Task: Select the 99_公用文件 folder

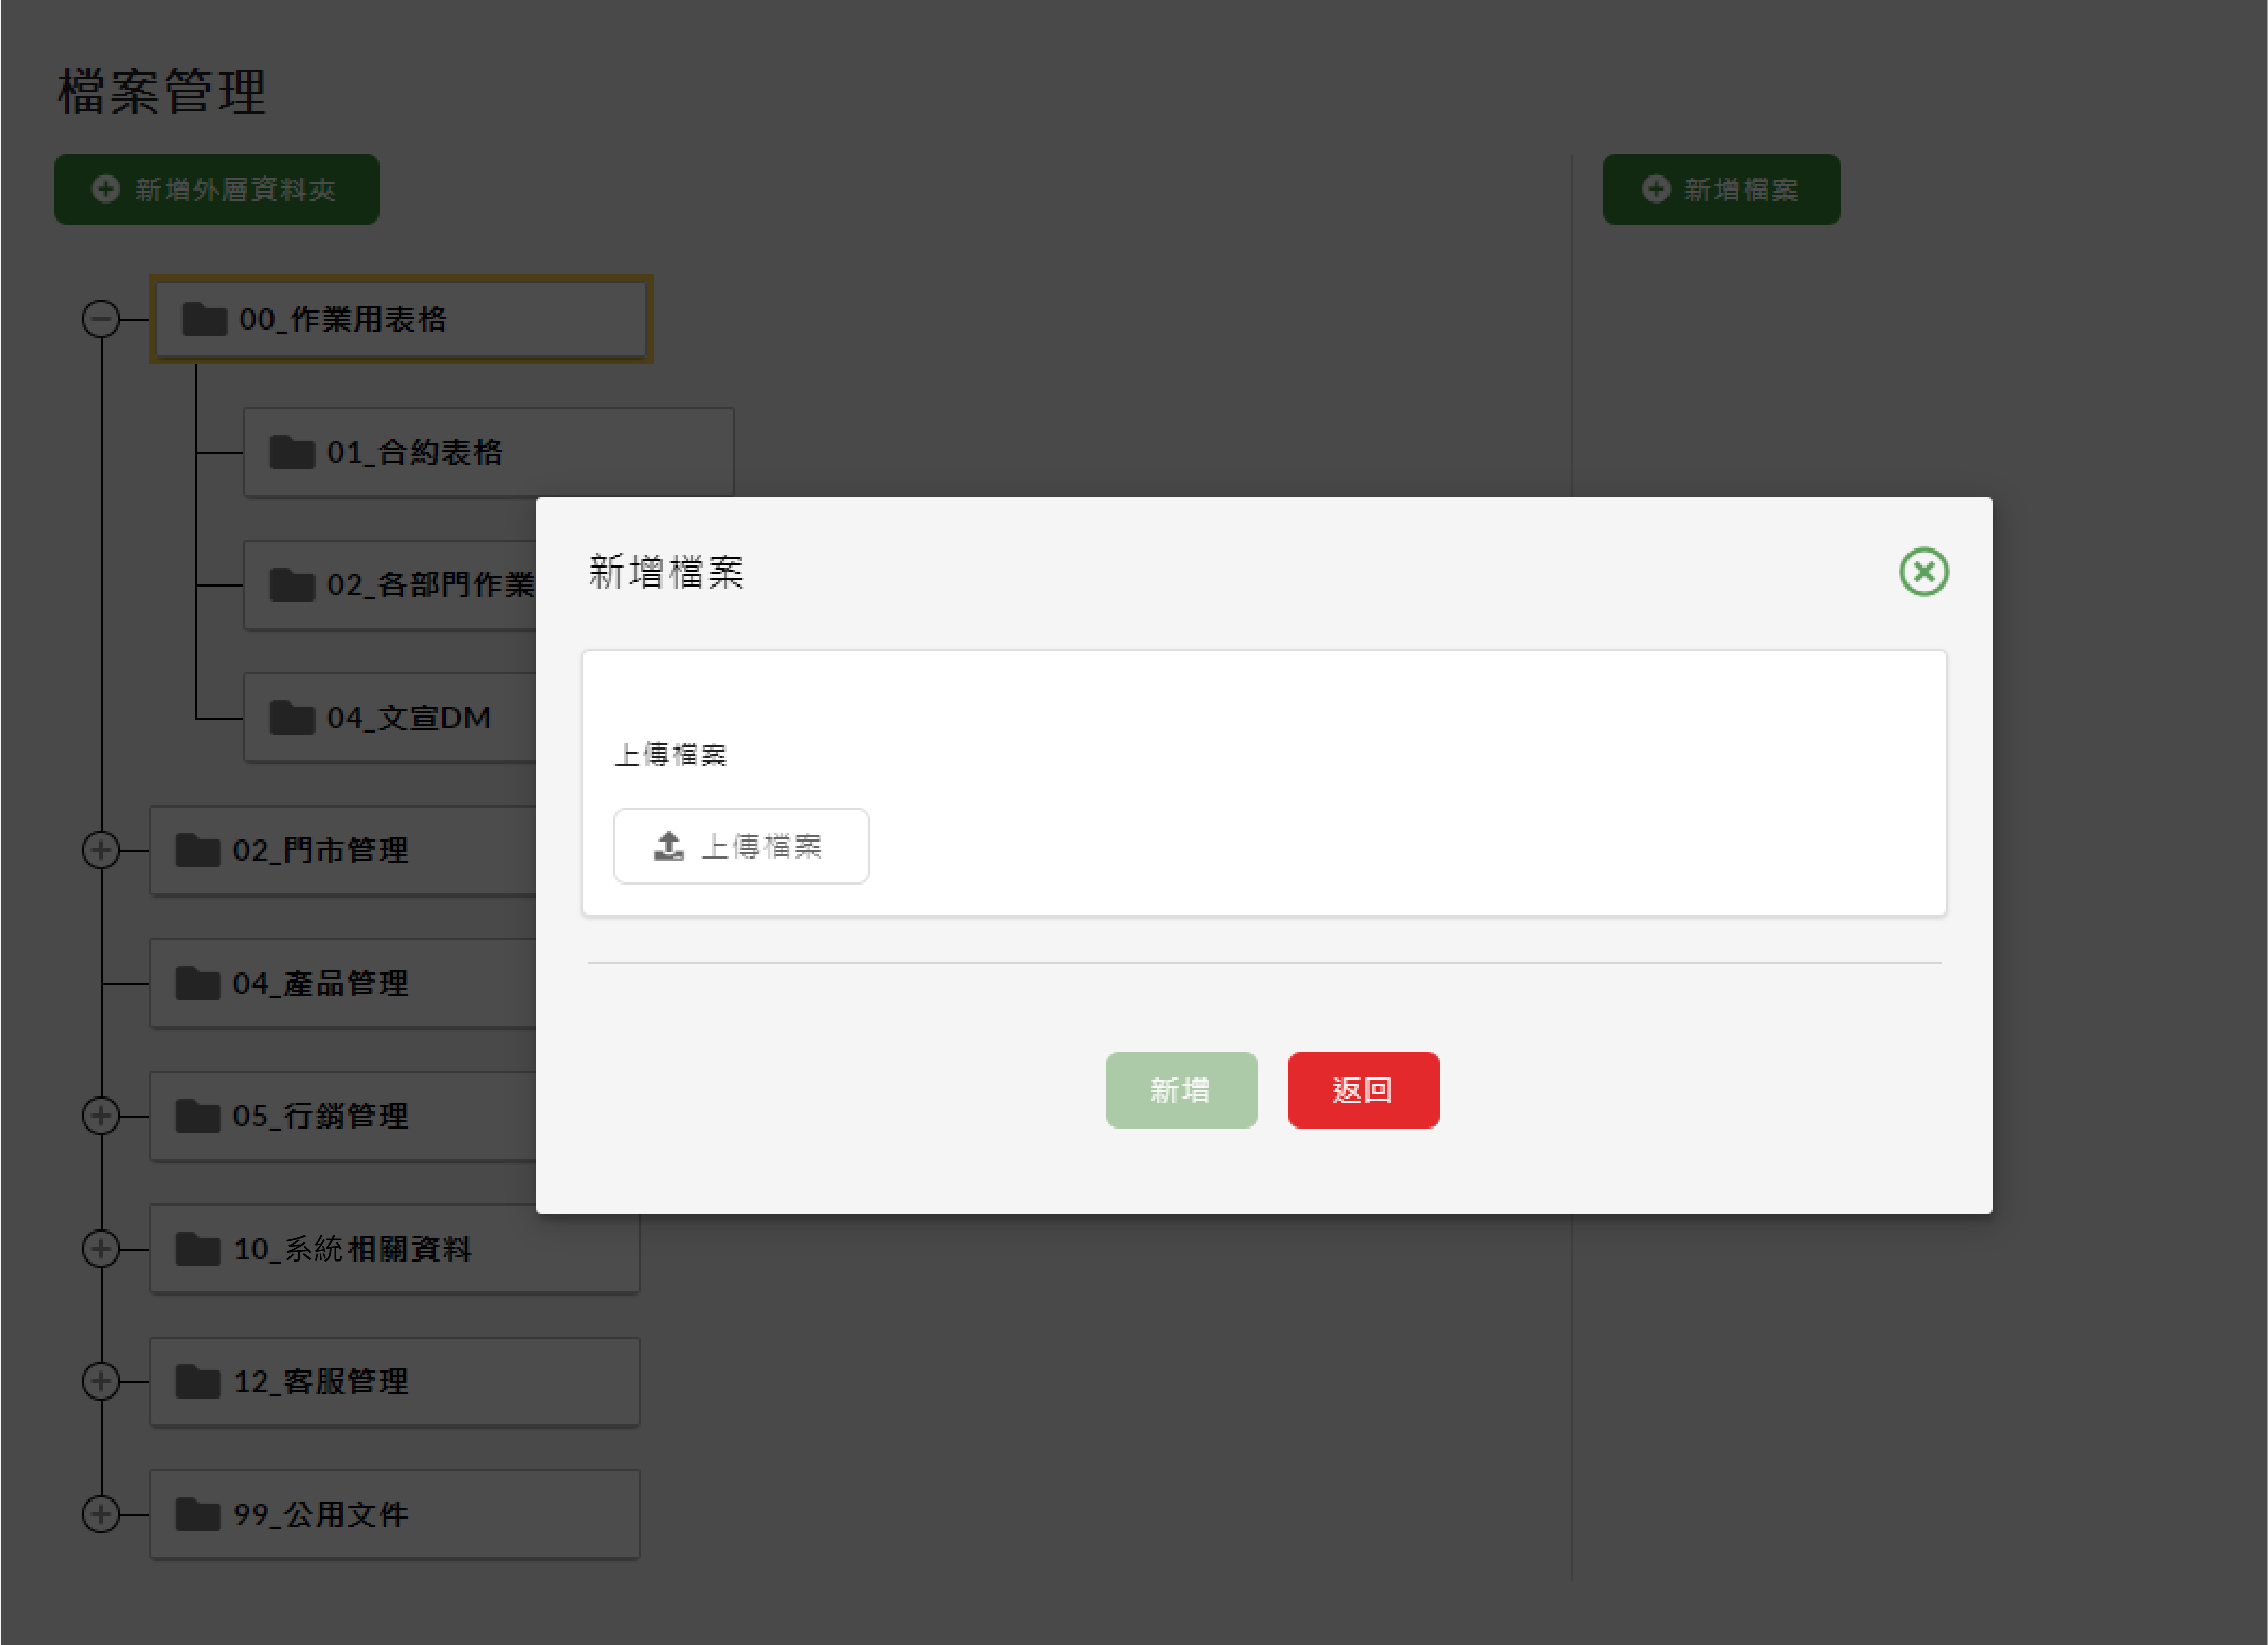Action: (395, 1514)
